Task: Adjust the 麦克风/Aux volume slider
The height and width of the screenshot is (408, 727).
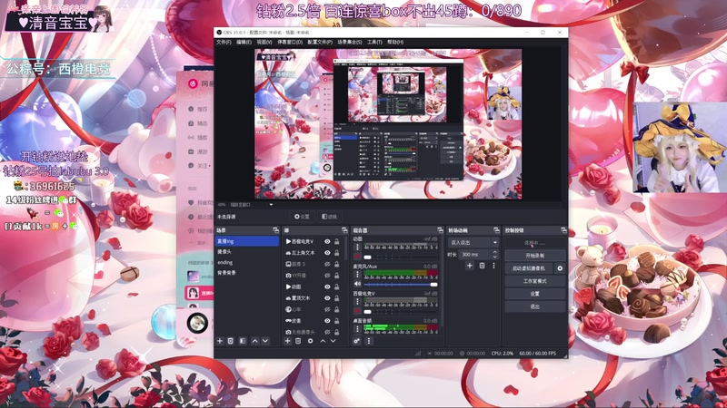Action: (x=401, y=285)
